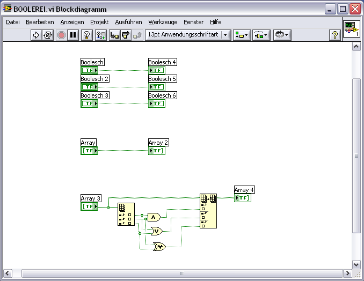Open the context help question mark
The width and height of the screenshot is (364, 281).
click(x=335, y=35)
